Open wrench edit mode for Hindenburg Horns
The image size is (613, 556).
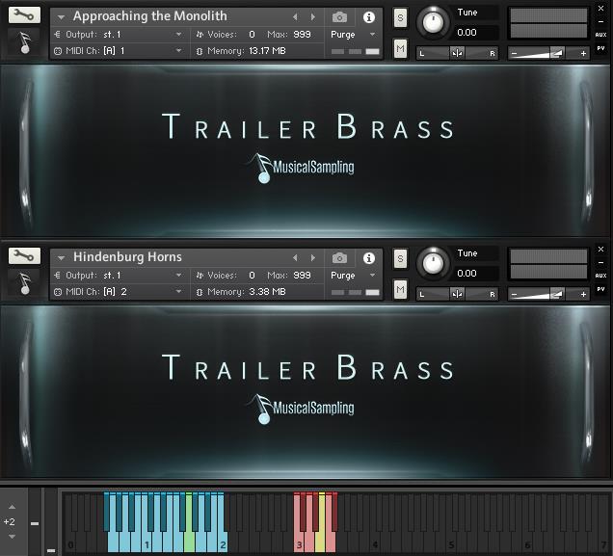point(24,255)
